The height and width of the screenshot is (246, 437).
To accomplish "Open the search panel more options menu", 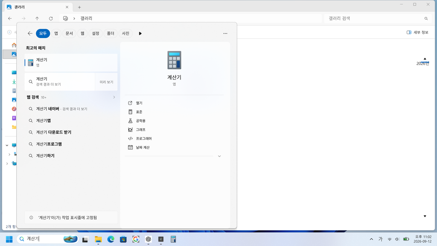I will pyautogui.click(x=225, y=33).
